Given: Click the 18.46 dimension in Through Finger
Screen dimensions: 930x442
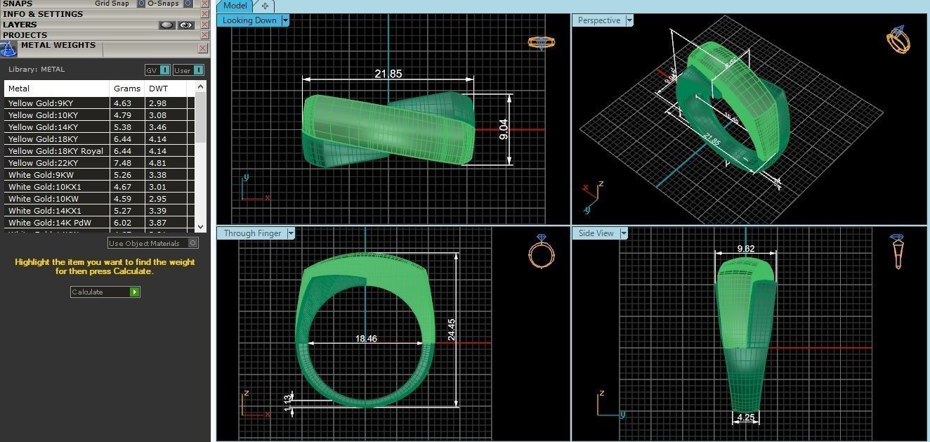Looking at the screenshot, I should [366, 339].
